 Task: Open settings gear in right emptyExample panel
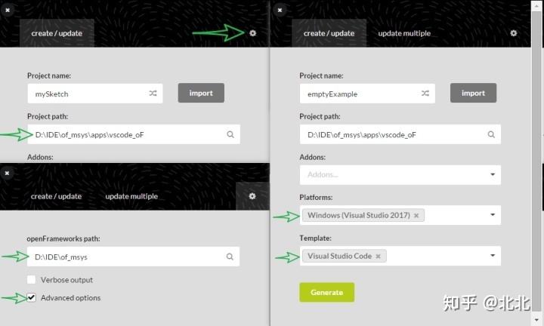514,33
